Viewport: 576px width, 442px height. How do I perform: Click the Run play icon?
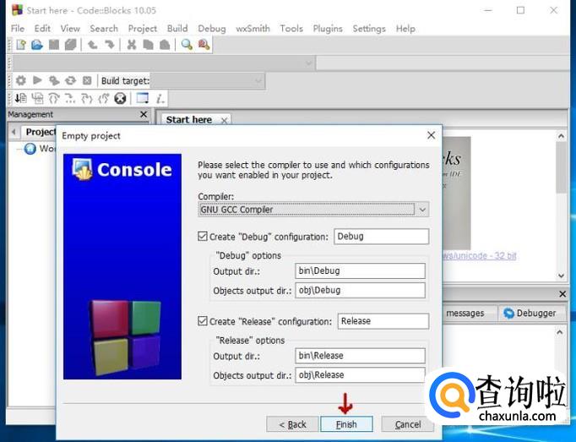(37, 80)
